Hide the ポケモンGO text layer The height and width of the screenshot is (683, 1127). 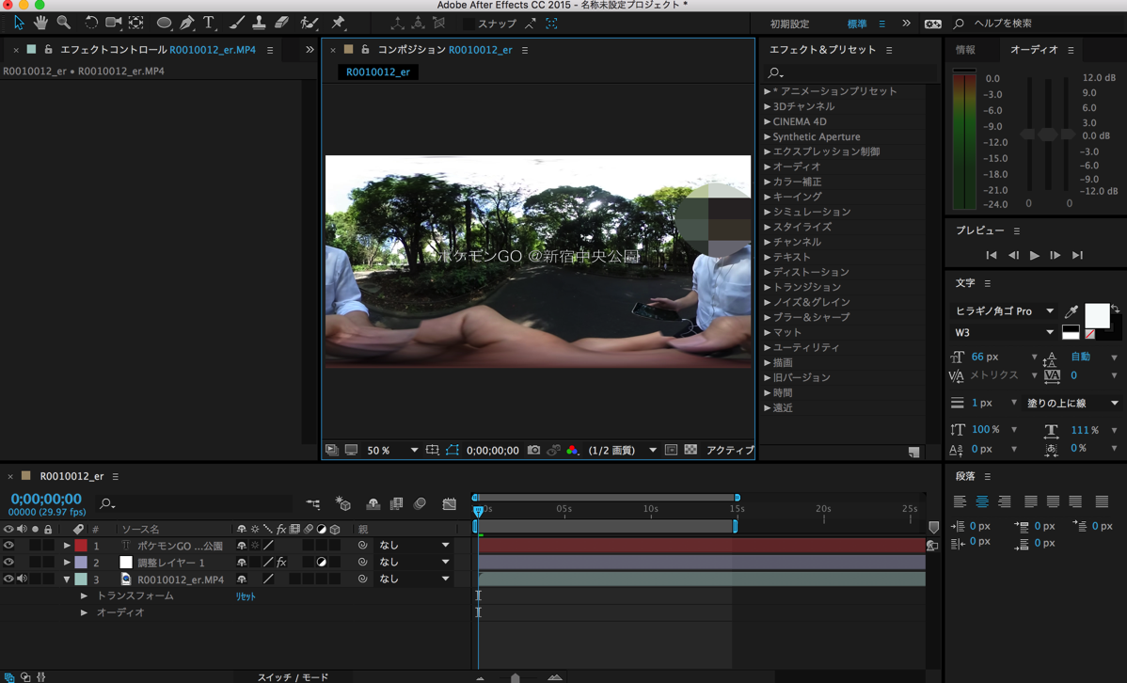point(8,546)
